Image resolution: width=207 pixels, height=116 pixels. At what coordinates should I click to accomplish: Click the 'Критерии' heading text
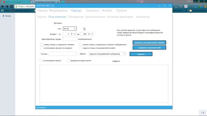click(58, 23)
